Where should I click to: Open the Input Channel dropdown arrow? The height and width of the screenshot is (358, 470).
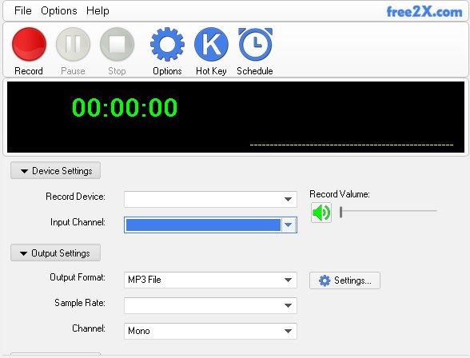click(x=289, y=225)
